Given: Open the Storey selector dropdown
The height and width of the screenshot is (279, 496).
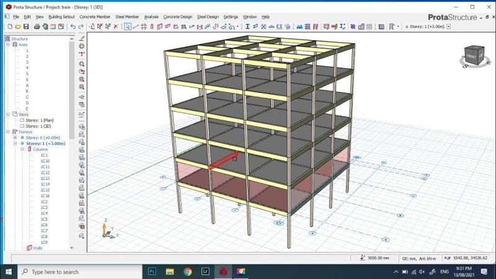Looking at the screenshot, I should [448, 27].
